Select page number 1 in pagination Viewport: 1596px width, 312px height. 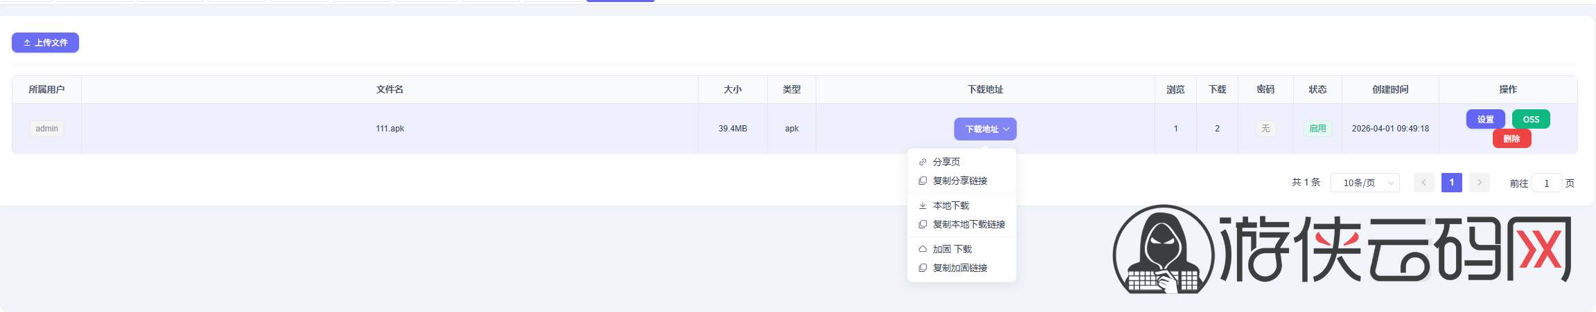click(1451, 183)
